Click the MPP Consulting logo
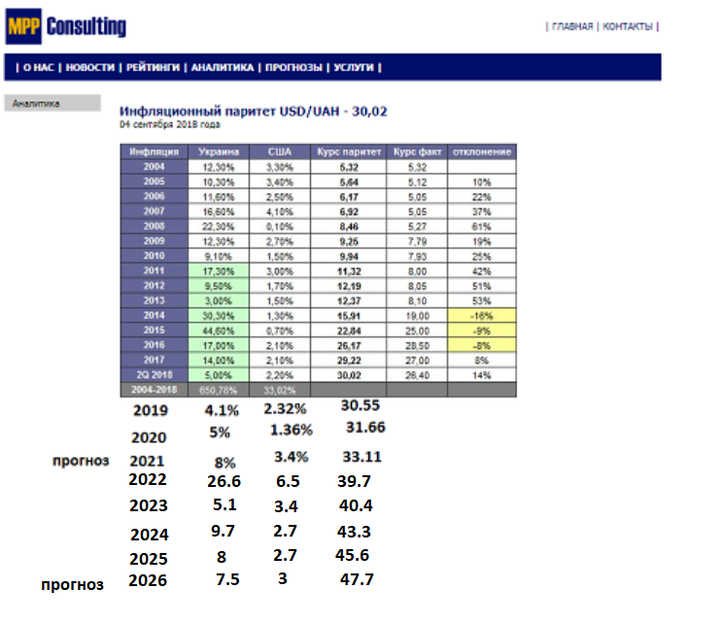Image resolution: width=723 pixels, height=624 pixels. click(66, 26)
